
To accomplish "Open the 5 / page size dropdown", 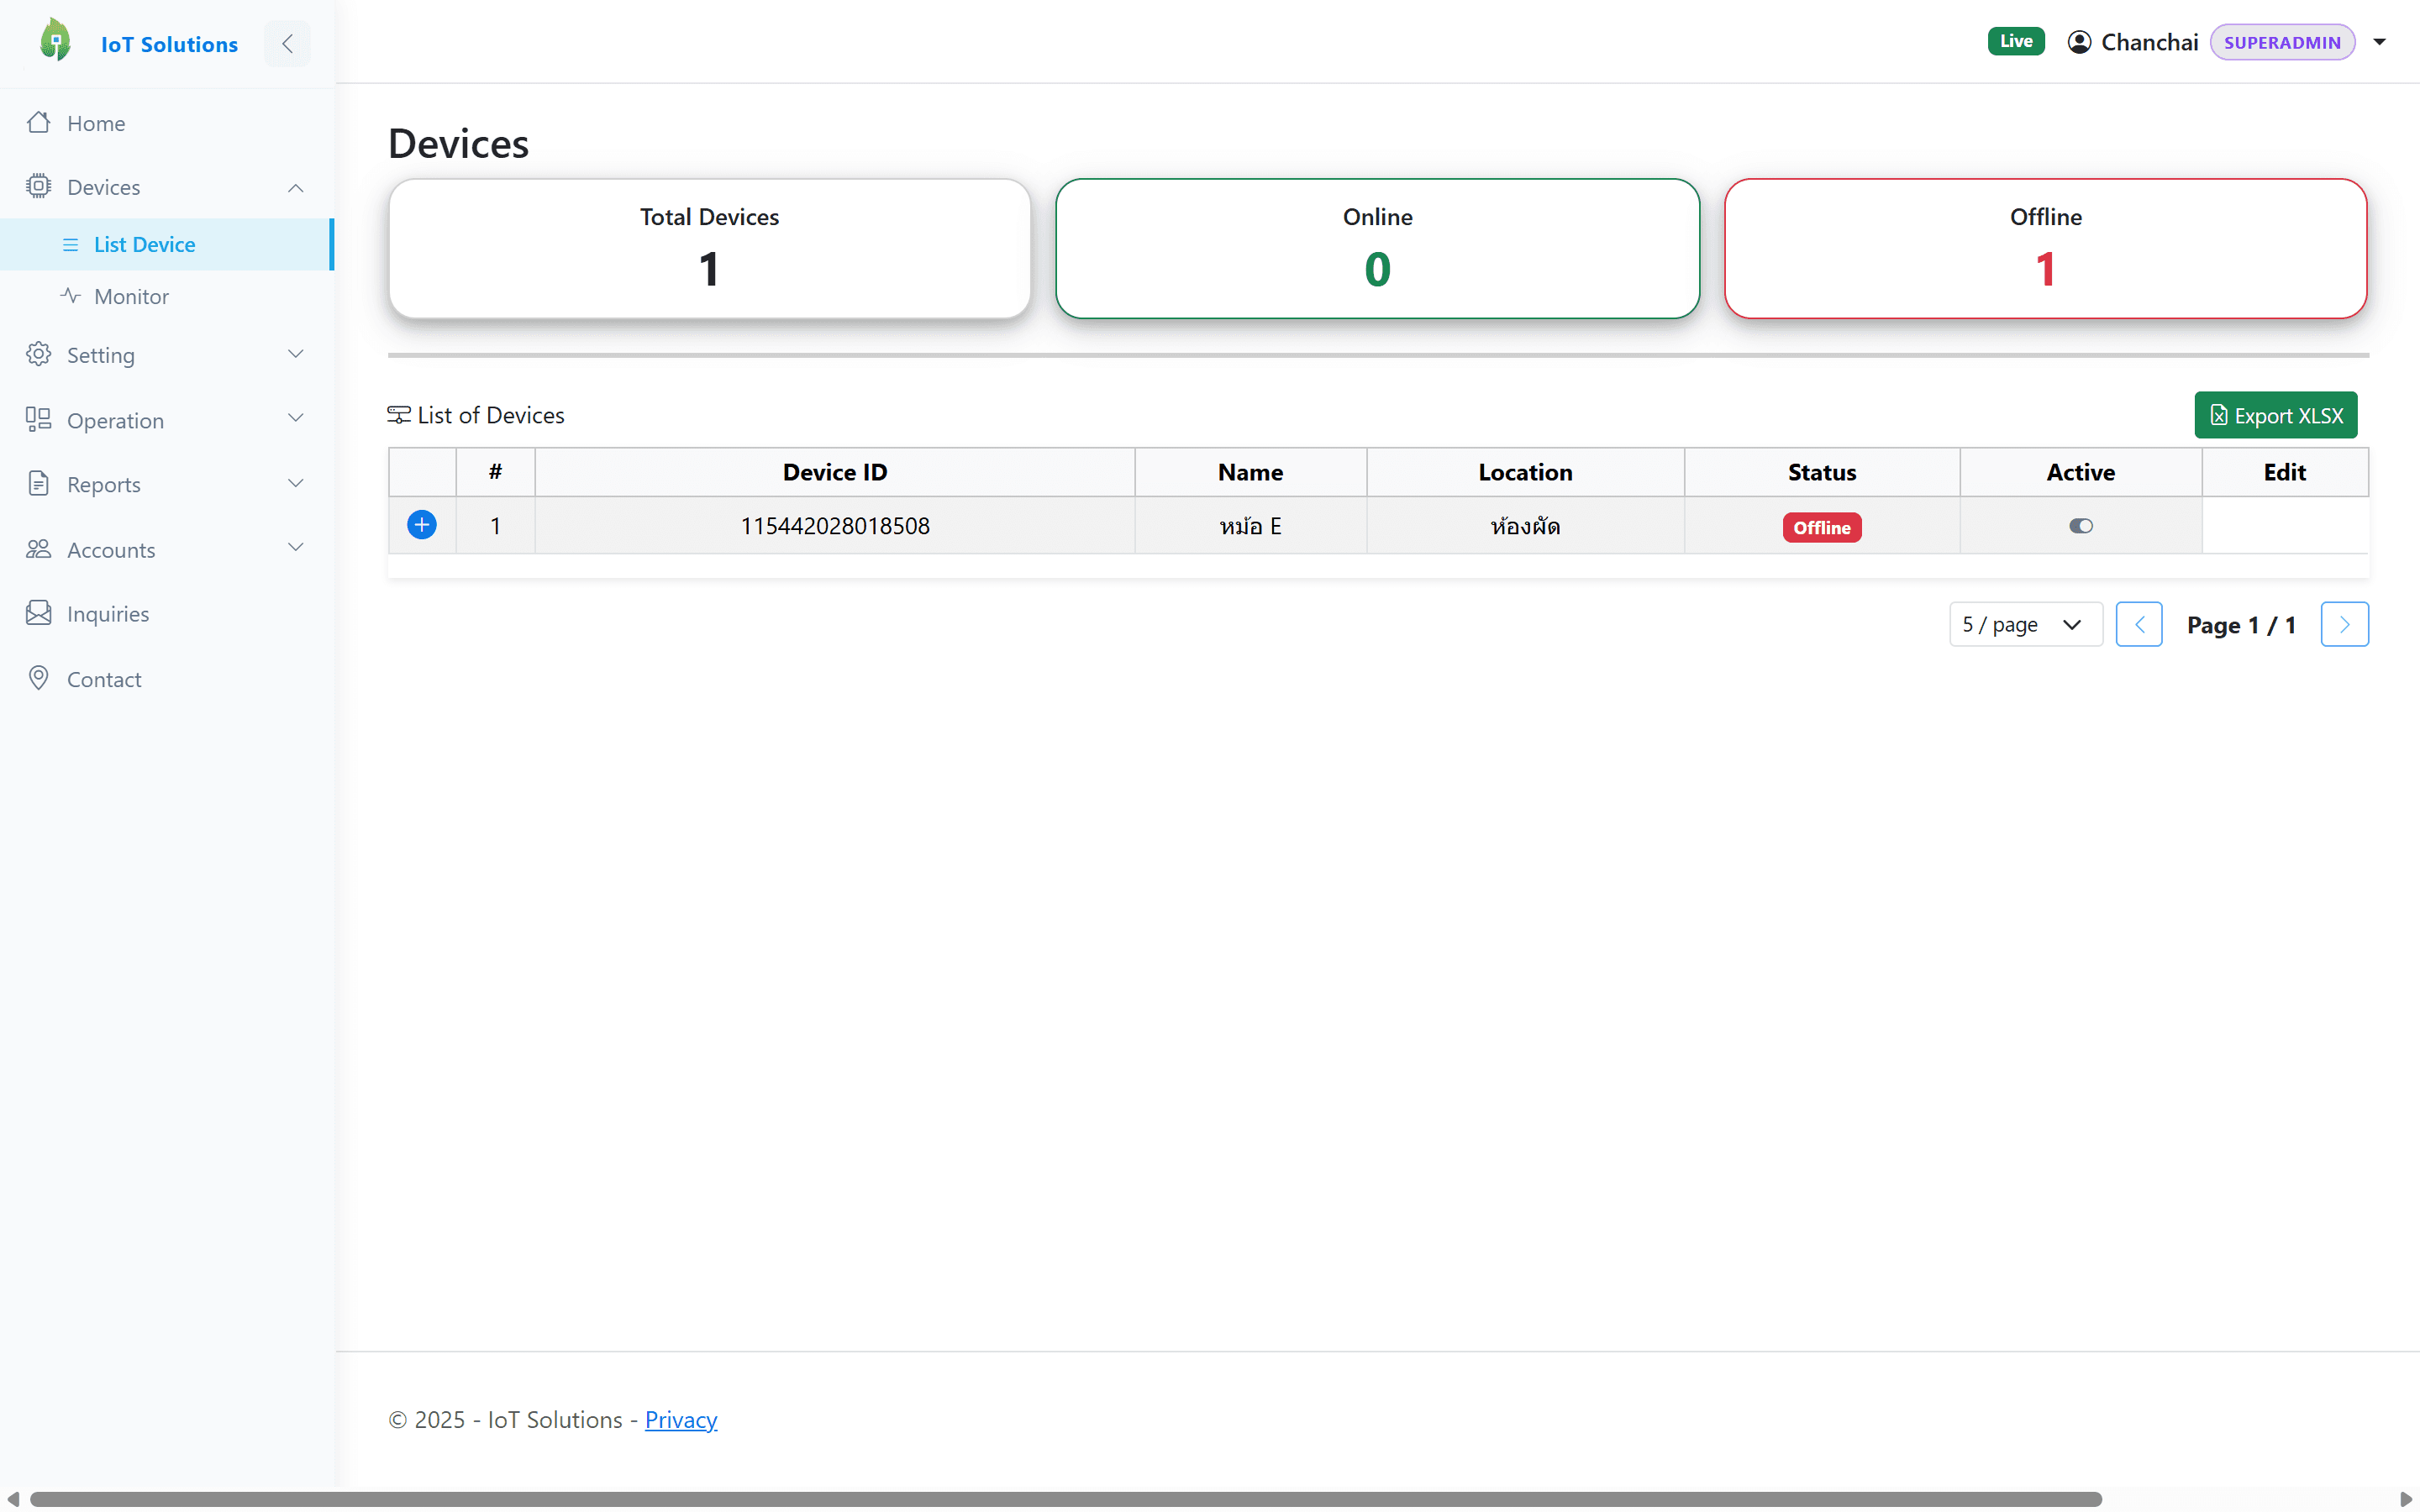I will [2025, 625].
